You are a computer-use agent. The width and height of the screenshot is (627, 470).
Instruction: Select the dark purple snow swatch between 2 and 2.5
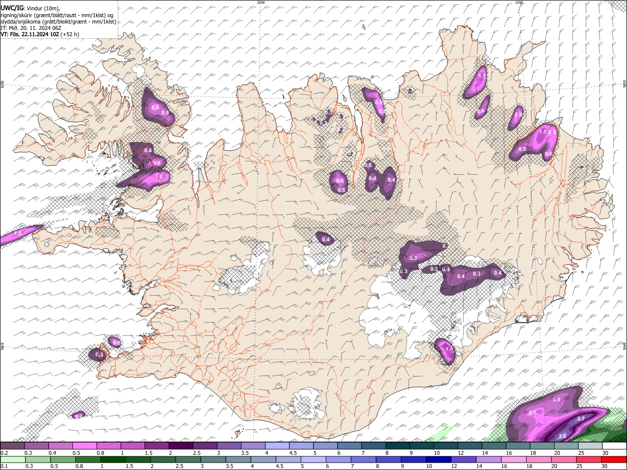181,446
